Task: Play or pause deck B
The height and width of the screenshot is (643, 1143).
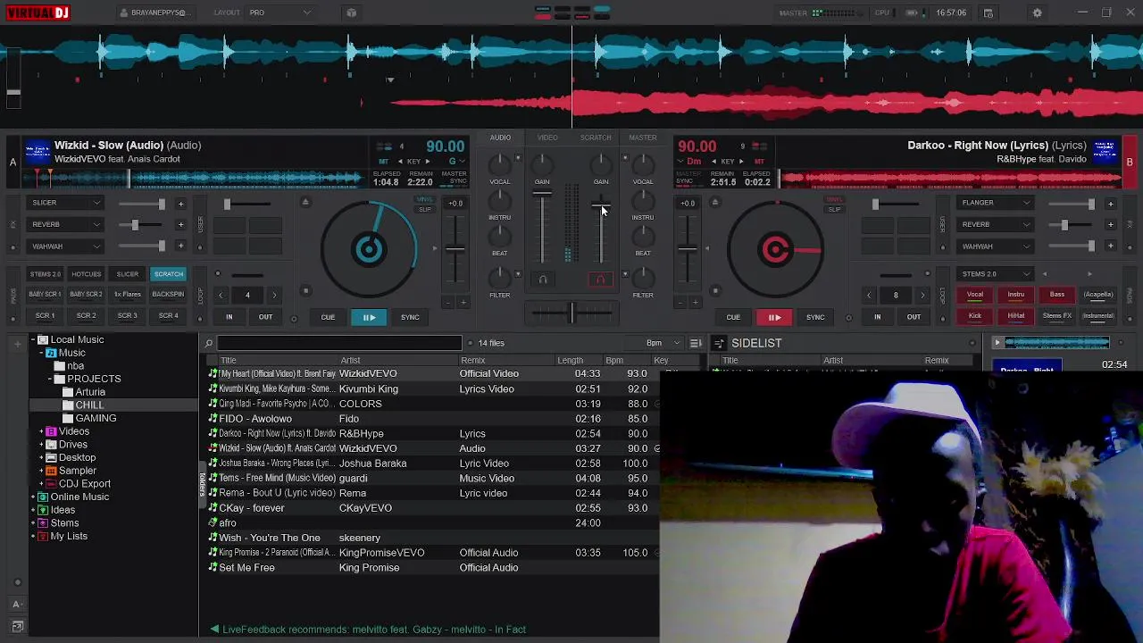Action: [774, 317]
